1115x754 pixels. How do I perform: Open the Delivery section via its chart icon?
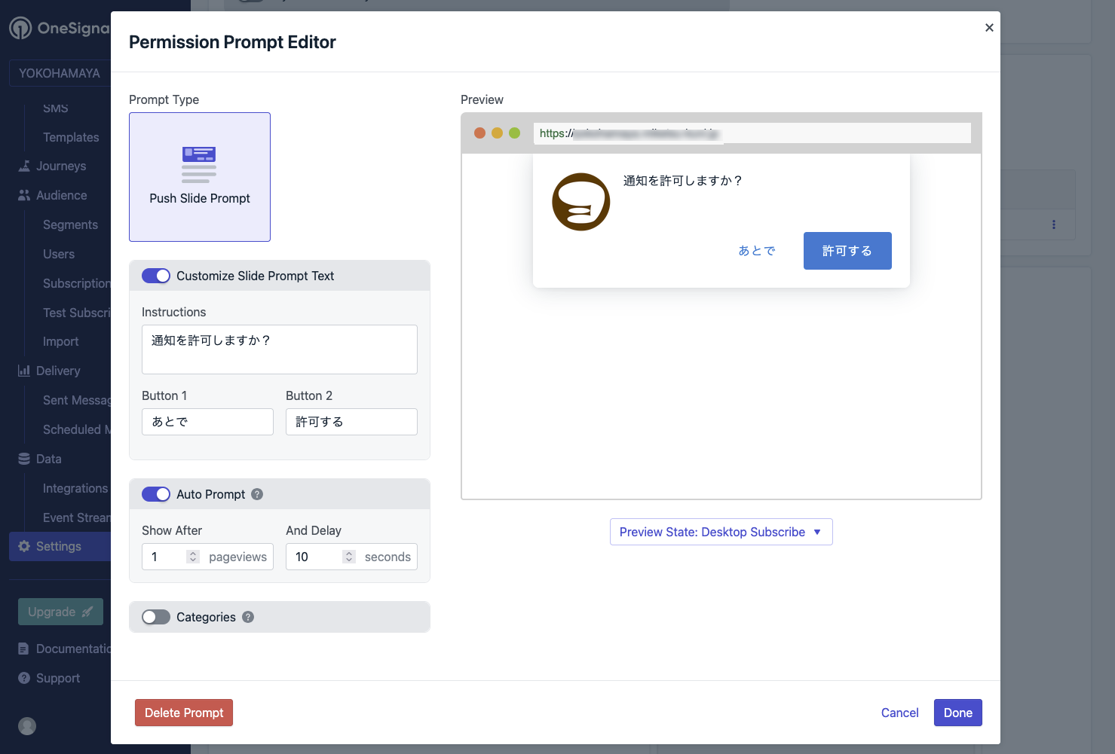tap(23, 371)
